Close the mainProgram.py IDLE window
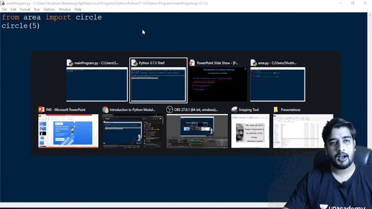The height and width of the screenshot is (209, 372). tap(366, 3)
